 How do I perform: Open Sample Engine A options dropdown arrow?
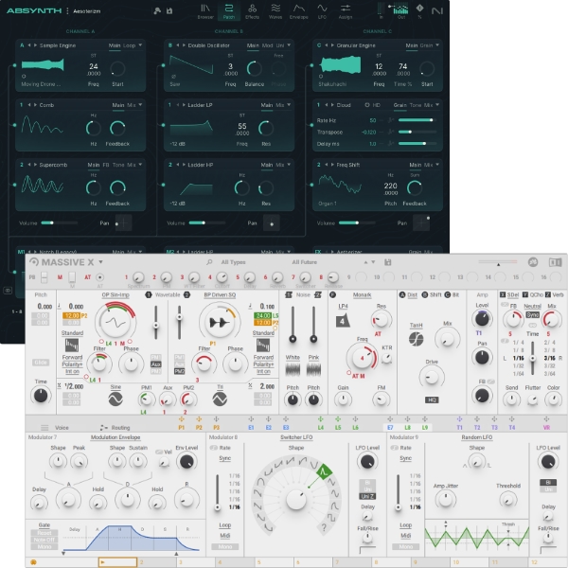tap(140, 45)
